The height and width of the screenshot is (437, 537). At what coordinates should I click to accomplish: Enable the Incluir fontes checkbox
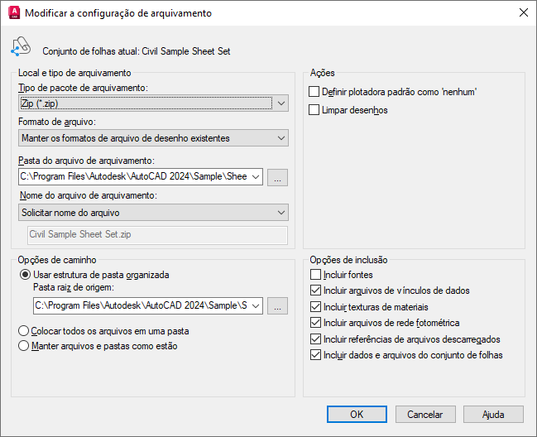pyautogui.click(x=314, y=275)
